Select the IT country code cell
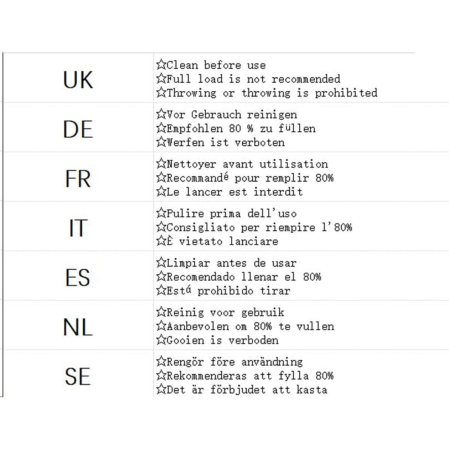 78,228
